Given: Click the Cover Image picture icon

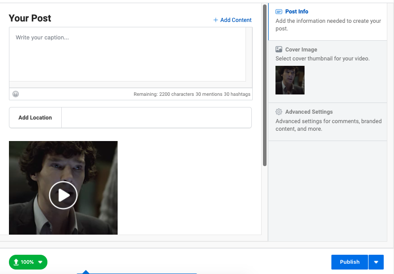Looking at the screenshot, I should click(x=279, y=49).
